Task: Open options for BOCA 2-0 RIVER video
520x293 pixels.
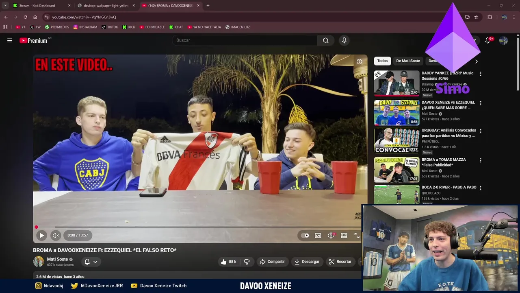Action: click(x=481, y=188)
